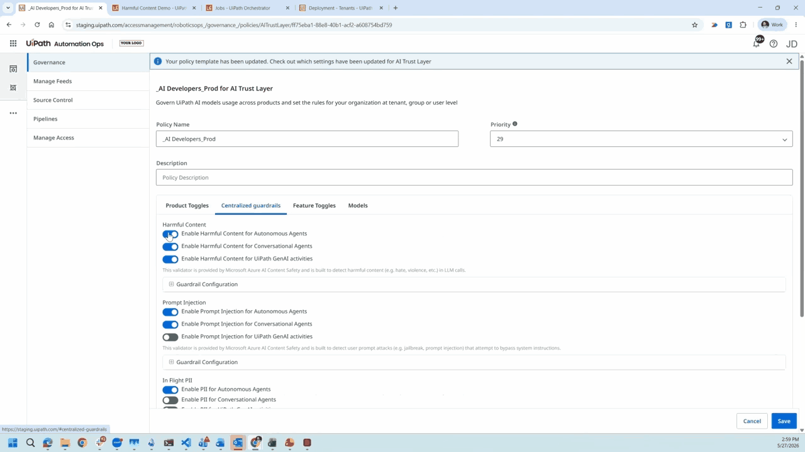Open the browser home page
The height and width of the screenshot is (452, 805).
point(52,25)
